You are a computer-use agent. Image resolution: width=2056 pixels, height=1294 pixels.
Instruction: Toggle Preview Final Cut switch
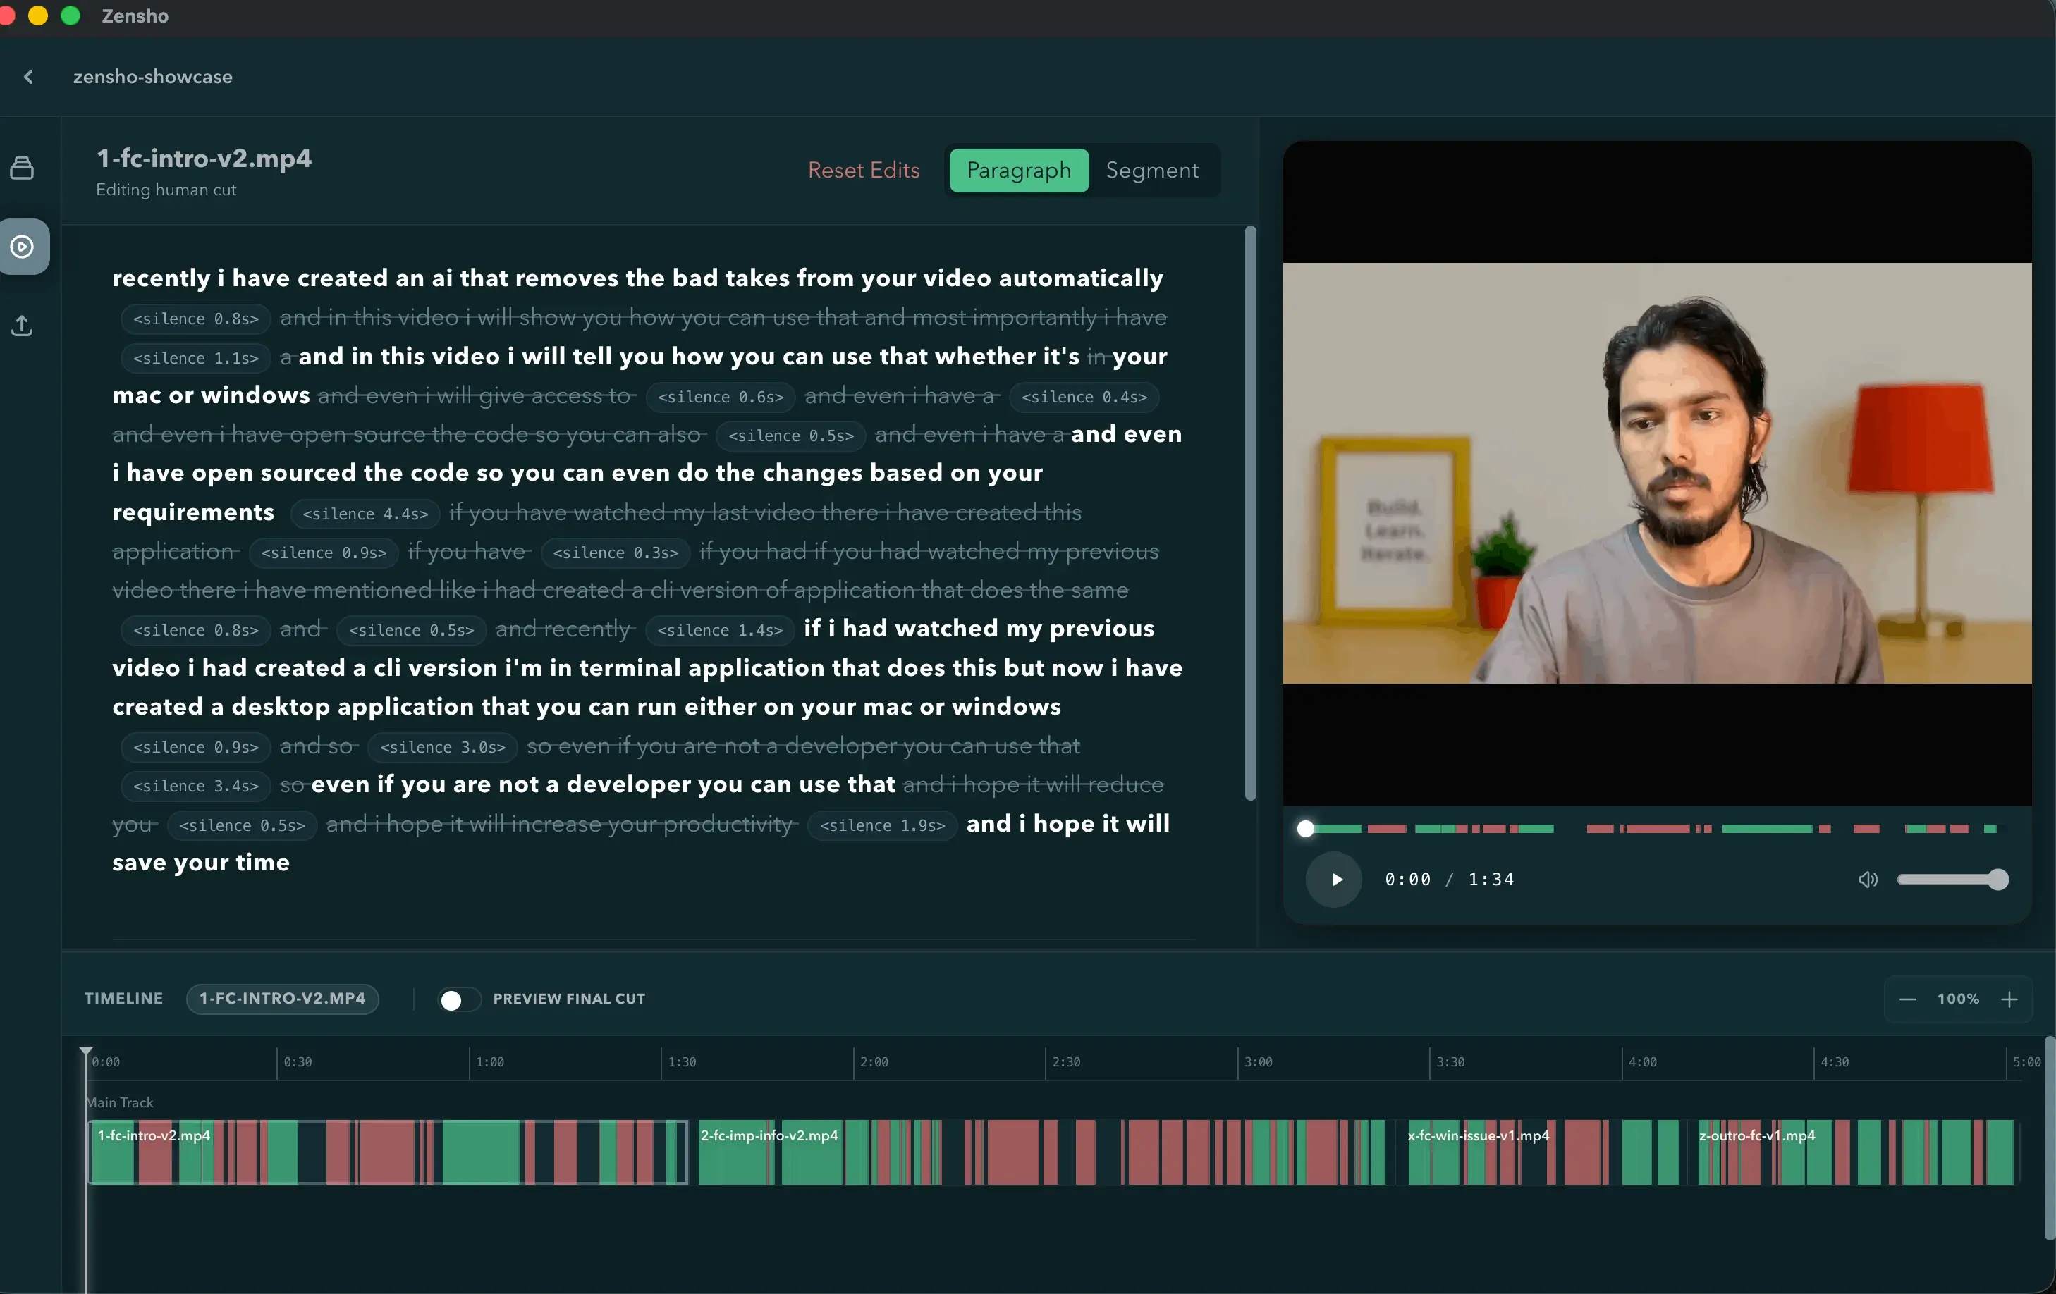(x=459, y=999)
